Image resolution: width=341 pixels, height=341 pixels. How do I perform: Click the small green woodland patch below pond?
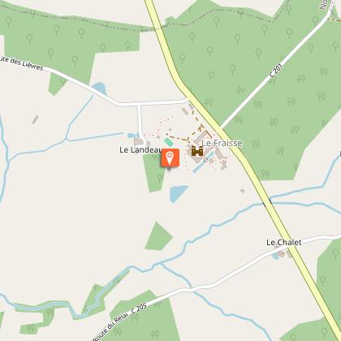click(158, 236)
